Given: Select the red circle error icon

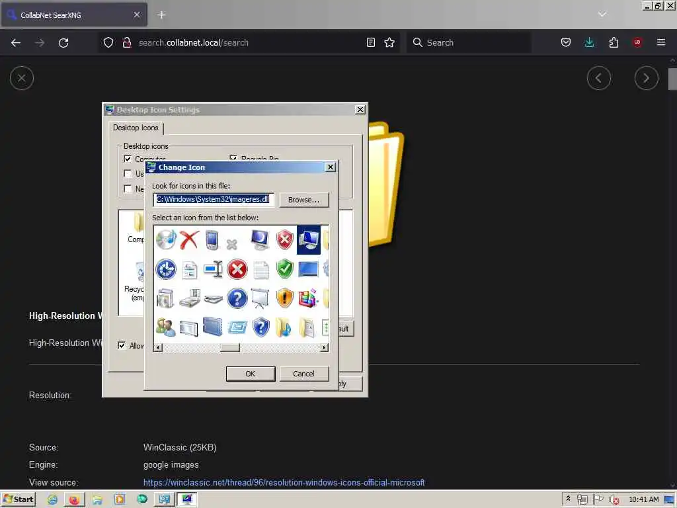Looking at the screenshot, I should (x=237, y=269).
